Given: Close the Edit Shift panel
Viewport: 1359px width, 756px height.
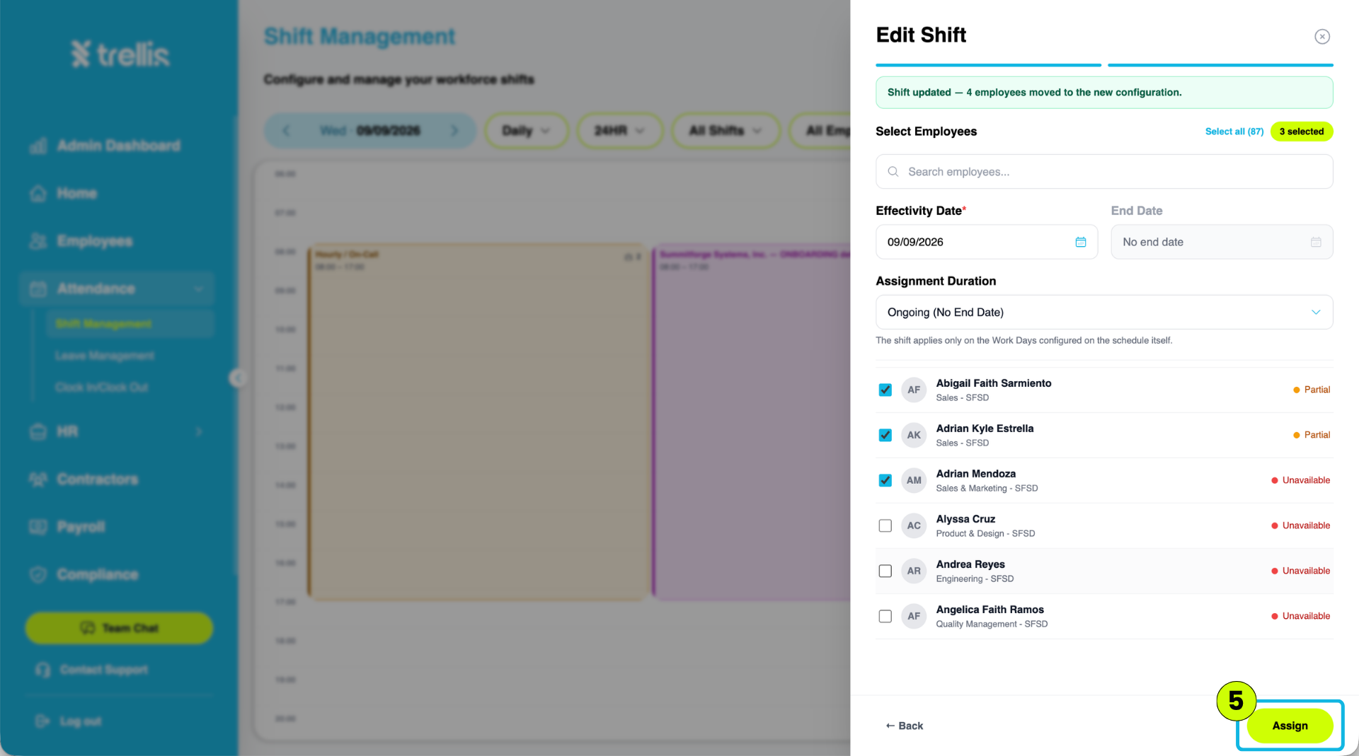Looking at the screenshot, I should 1321,36.
